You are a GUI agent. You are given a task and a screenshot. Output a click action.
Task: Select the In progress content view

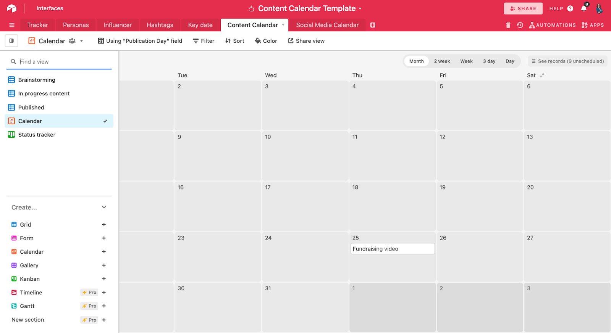[59, 93]
